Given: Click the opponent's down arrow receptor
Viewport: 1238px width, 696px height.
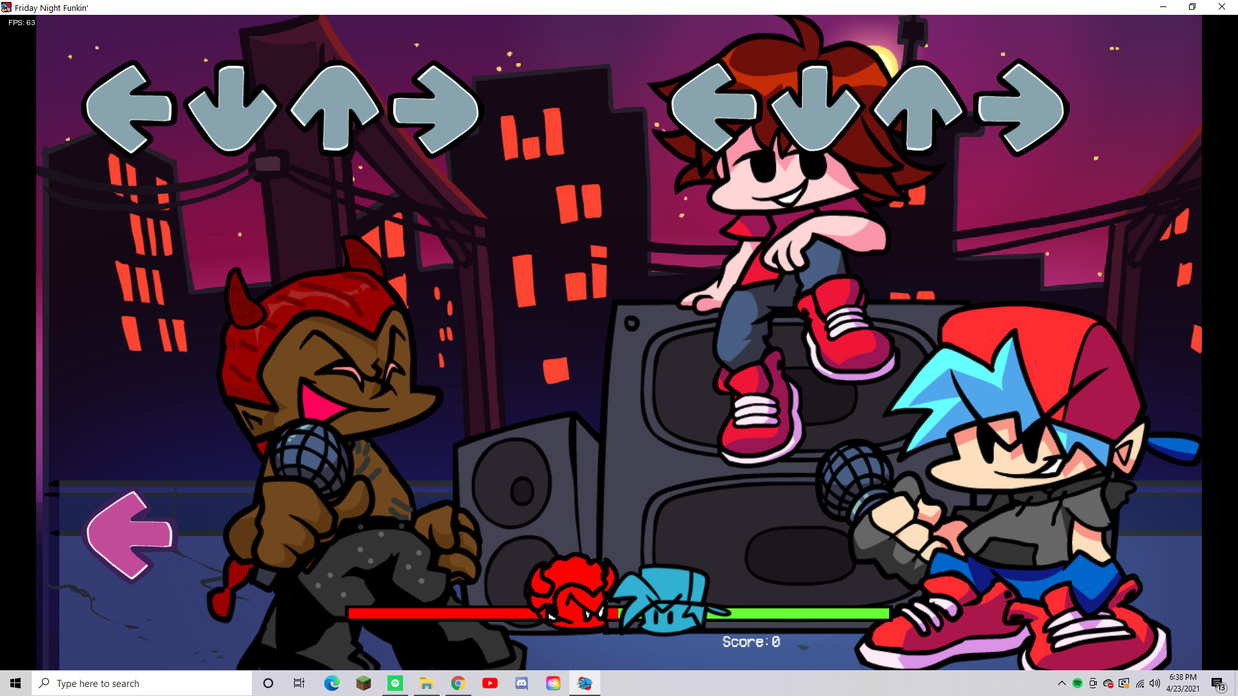Looking at the screenshot, I should (231, 108).
